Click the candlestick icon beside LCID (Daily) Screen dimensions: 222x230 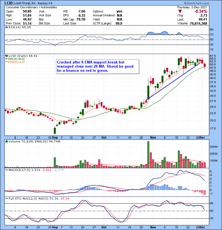click(6, 56)
